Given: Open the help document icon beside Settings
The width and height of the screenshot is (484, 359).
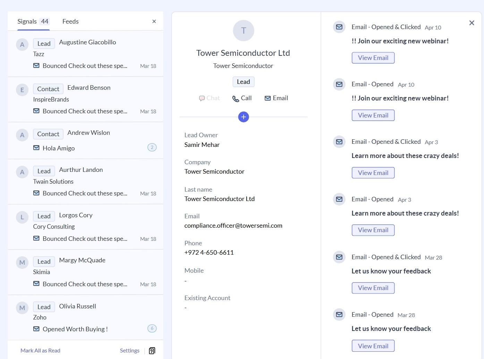Looking at the screenshot, I should (x=152, y=351).
